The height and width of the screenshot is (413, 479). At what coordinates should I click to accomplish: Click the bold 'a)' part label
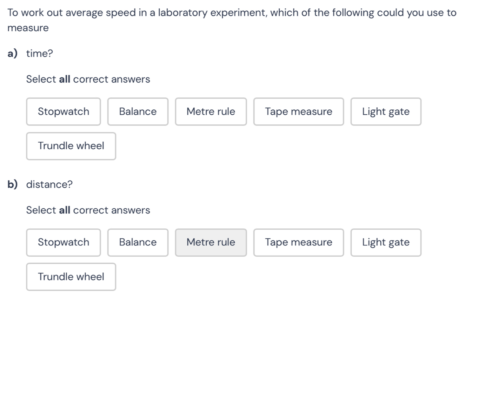click(12, 54)
